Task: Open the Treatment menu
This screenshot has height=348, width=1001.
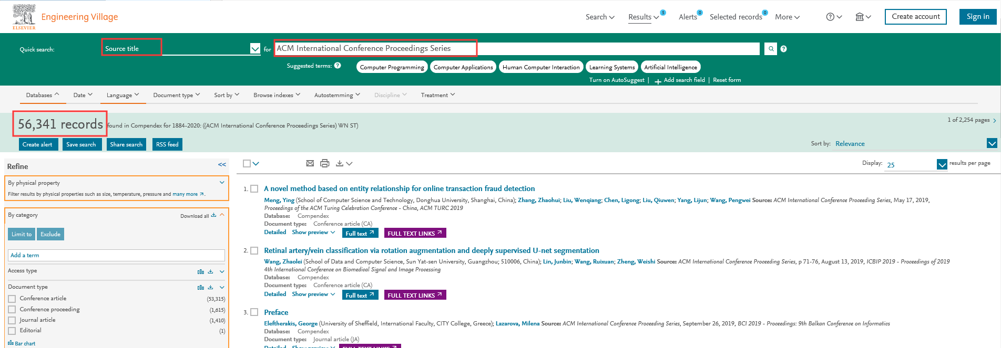Action: click(438, 95)
